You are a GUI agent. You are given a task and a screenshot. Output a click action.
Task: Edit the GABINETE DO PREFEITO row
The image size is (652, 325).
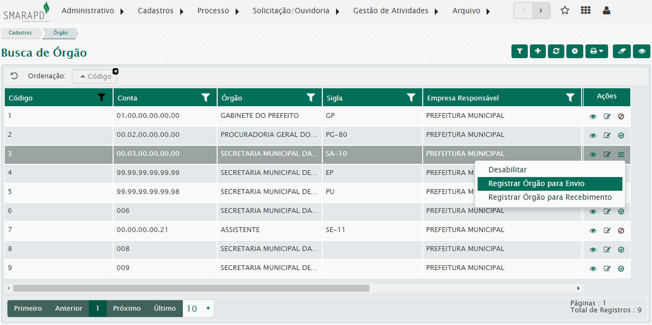(607, 116)
